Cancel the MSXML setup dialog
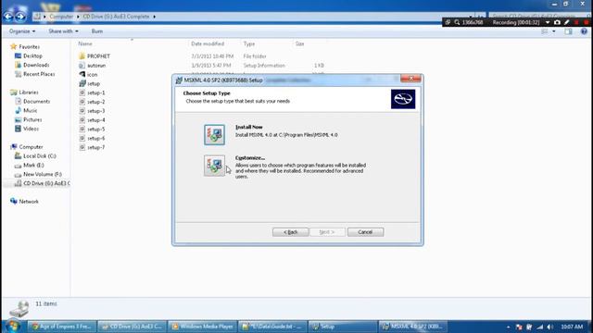 point(365,232)
